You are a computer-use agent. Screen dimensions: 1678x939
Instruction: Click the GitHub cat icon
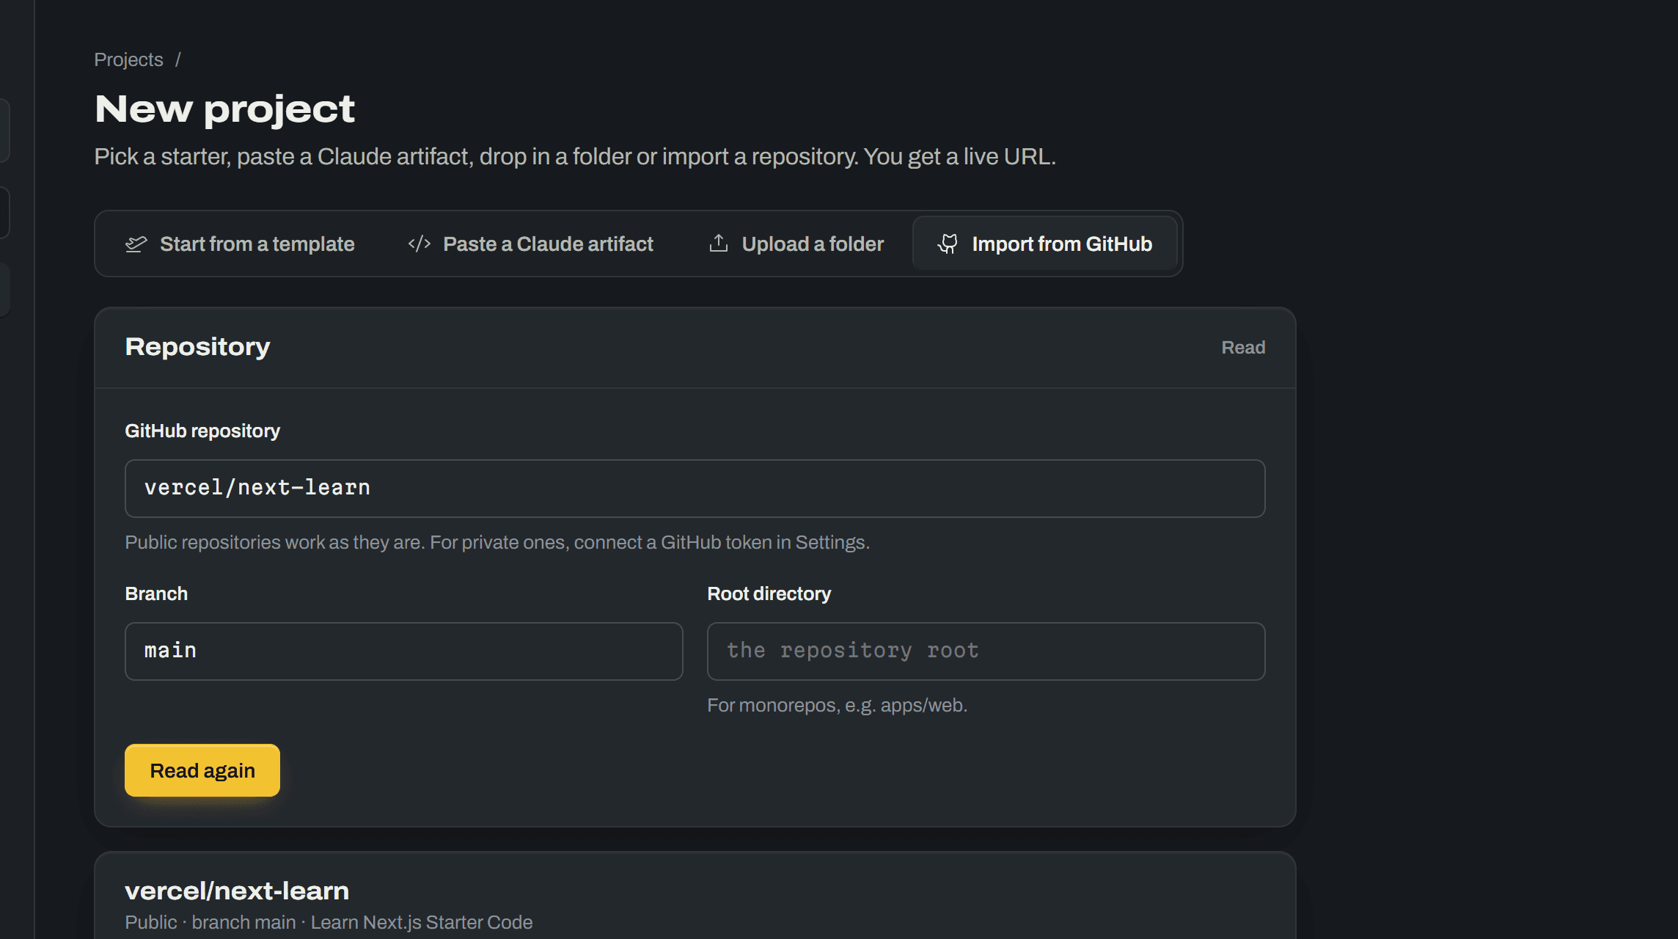point(948,244)
